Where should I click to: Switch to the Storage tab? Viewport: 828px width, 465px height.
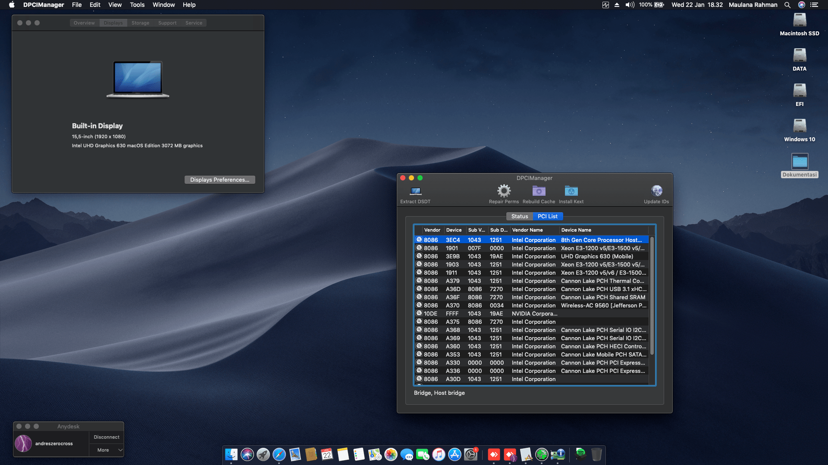[140, 23]
